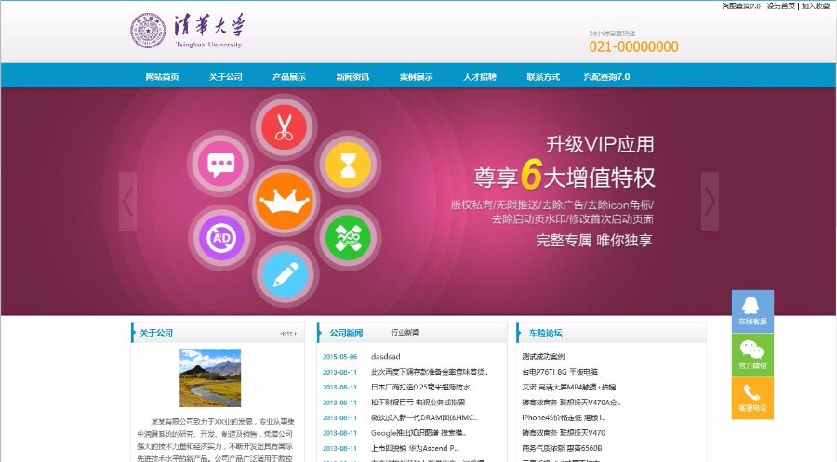Viewport: 837px width, 462px height.
Task: Click the 关于公司 panel heading
Action: point(156,333)
